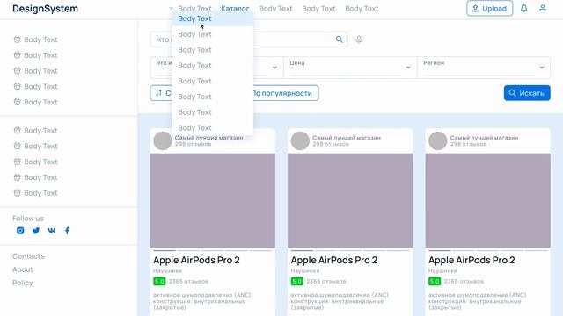Click Самый лучший магазин on the third card
The height and width of the screenshot is (316, 563).
[x=484, y=138]
